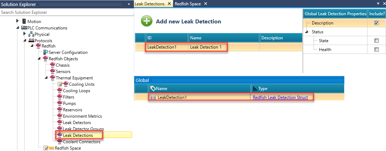Close the Leak Detections tab
The image size is (386, 151).
(x=169, y=4)
